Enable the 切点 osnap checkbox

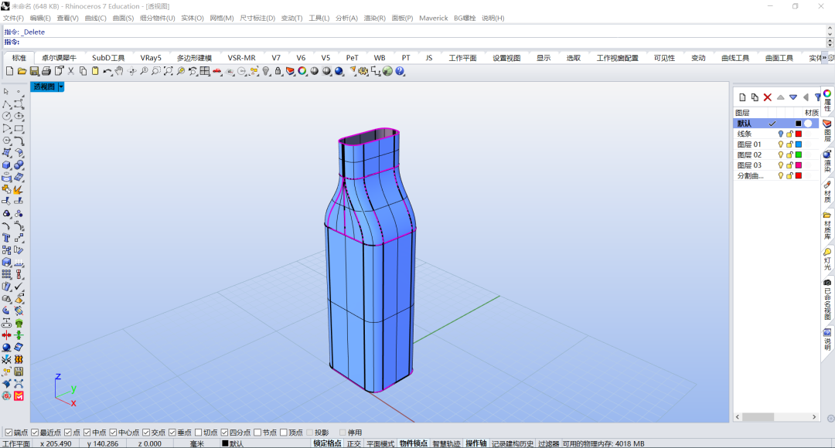[198, 433]
